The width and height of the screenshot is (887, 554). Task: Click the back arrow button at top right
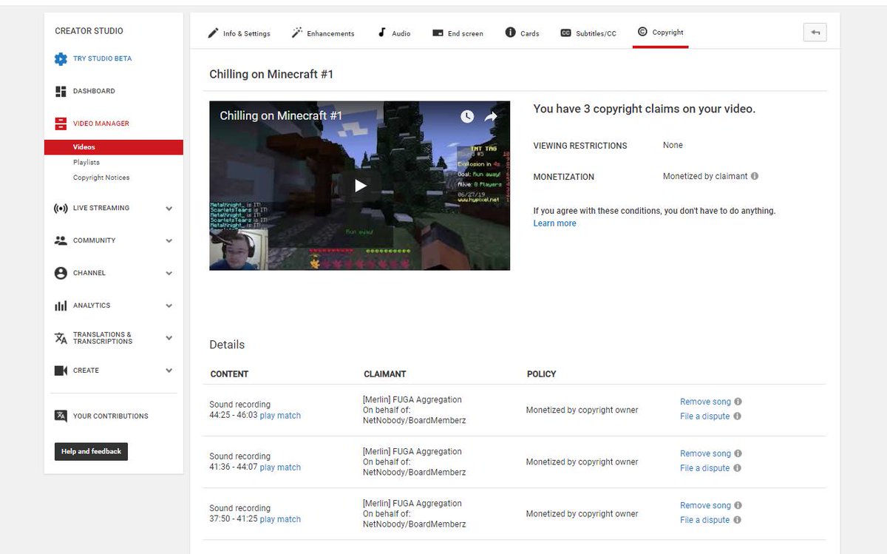tap(815, 32)
